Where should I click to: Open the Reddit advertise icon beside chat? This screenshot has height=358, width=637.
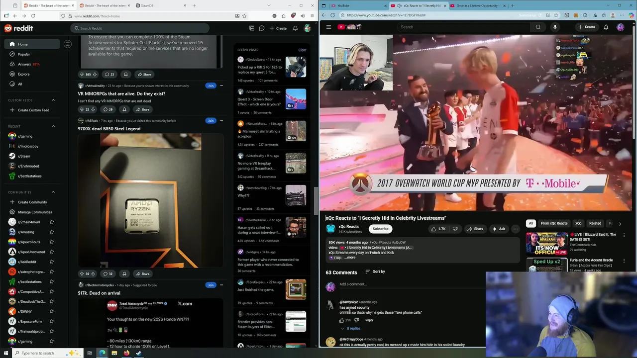click(x=252, y=28)
